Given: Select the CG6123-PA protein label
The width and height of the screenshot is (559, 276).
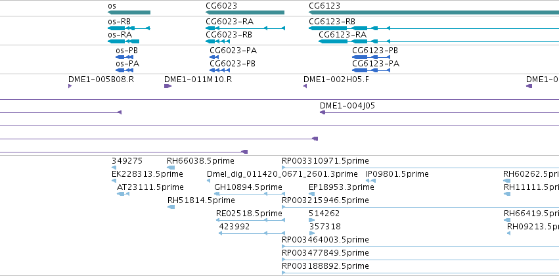Looking at the screenshot, I should (376, 64).
